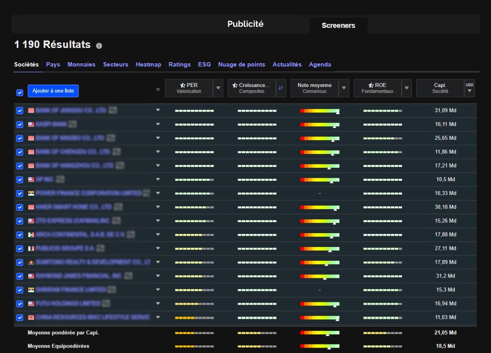This screenshot has height=353, width=491.
Task: Click the filter icon next to the ROE column
Action: [407, 88]
